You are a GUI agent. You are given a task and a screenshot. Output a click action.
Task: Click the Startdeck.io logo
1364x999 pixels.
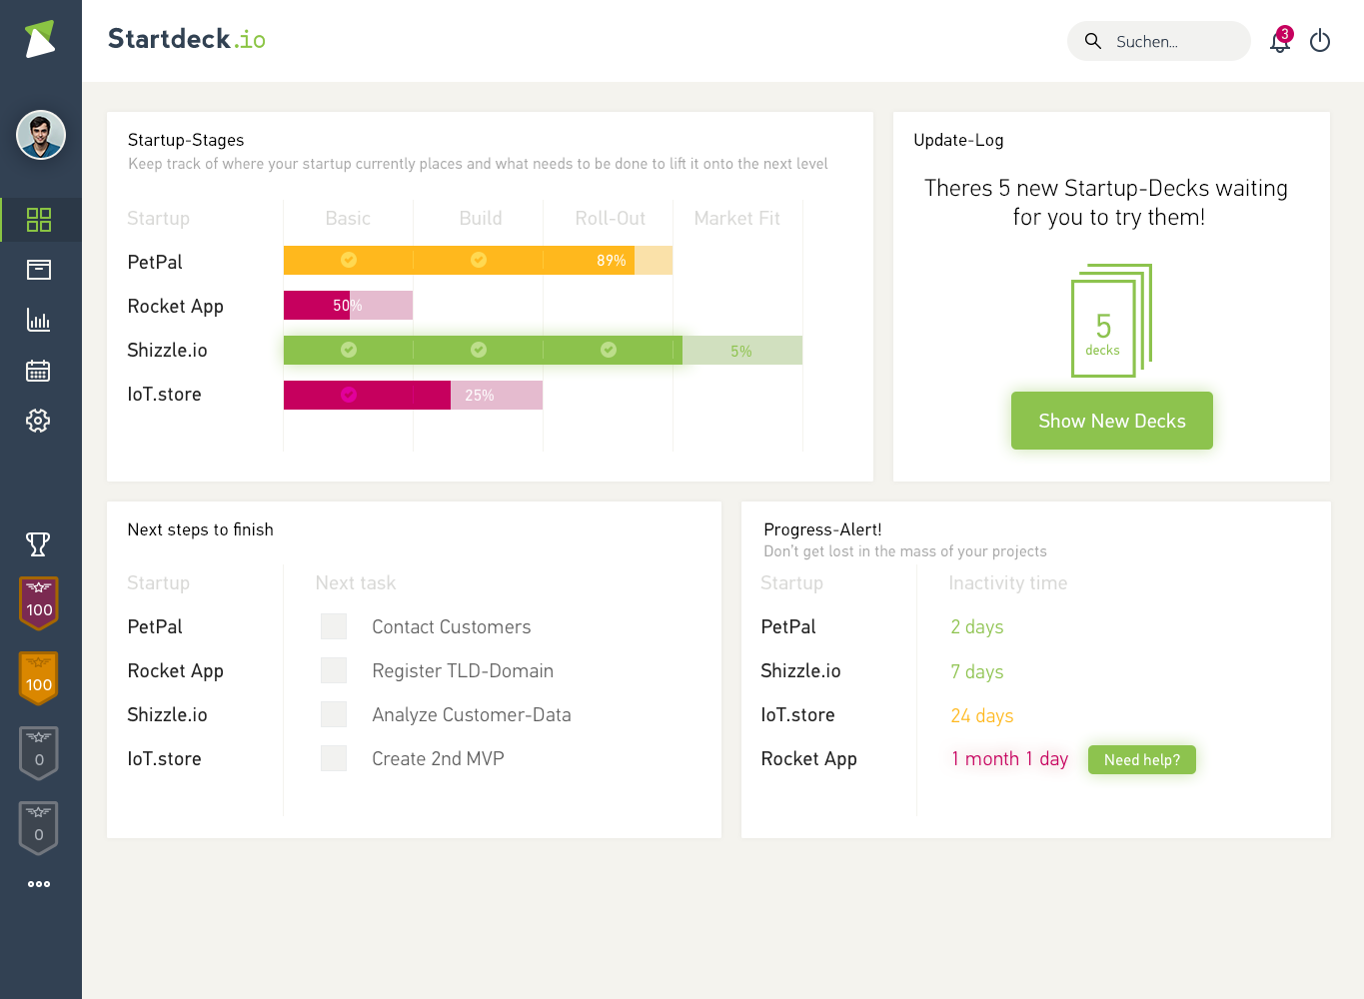[x=186, y=40]
